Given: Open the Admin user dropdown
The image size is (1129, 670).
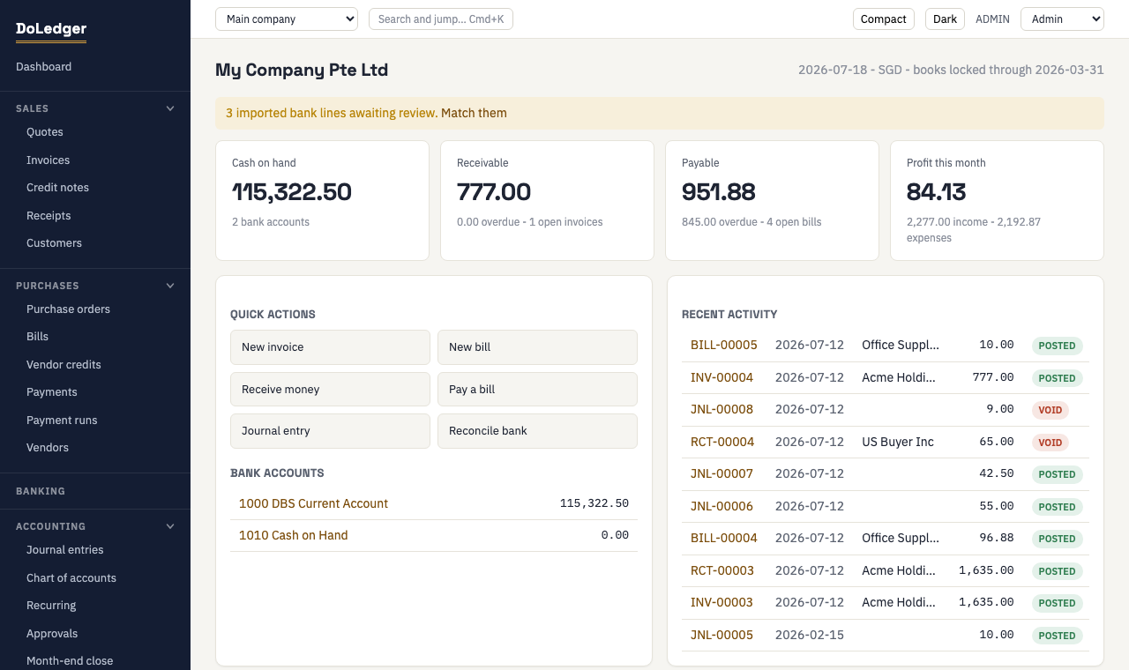Looking at the screenshot, I should pyautogui.click(x=1062, y=19).
